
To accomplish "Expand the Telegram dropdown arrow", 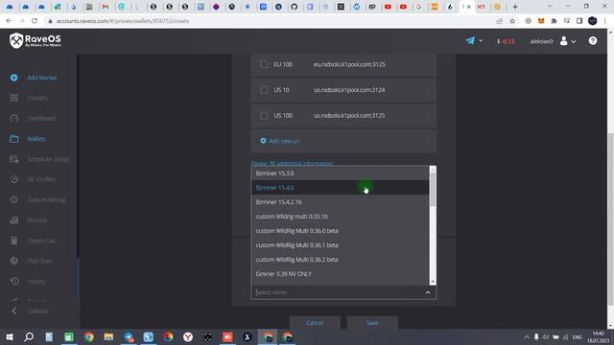I will point(481,41).
